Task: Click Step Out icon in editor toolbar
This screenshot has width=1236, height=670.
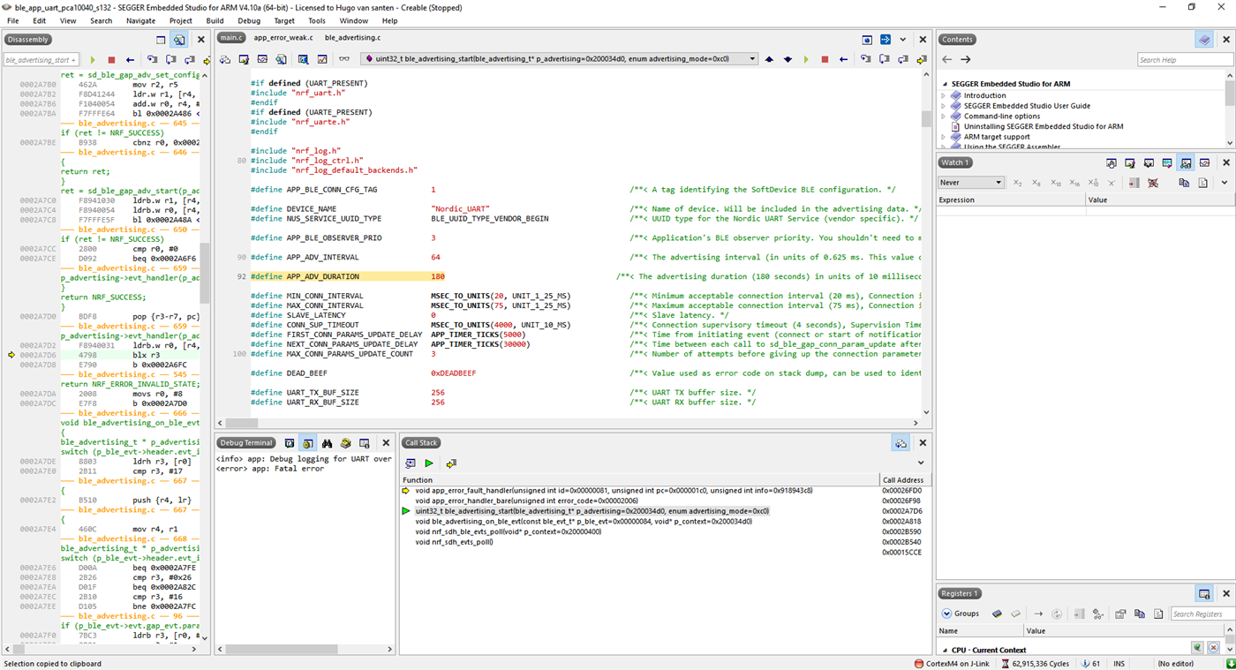Action: click(x=902, y=59)
